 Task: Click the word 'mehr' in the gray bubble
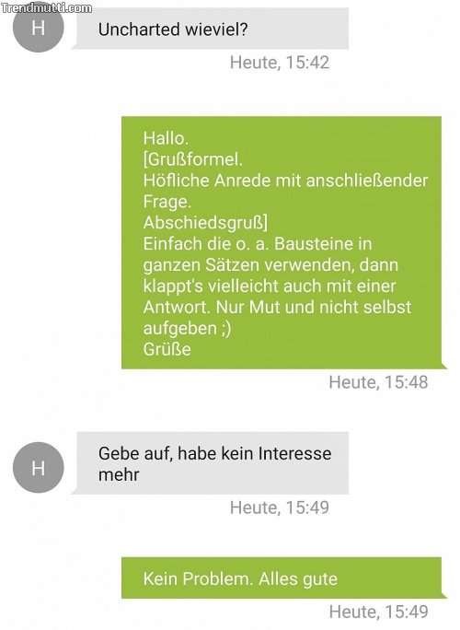coord(119,475)
